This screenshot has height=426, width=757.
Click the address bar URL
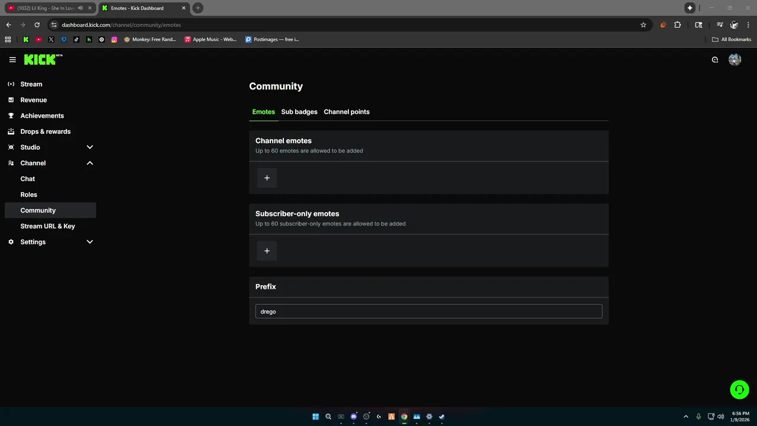121,25
